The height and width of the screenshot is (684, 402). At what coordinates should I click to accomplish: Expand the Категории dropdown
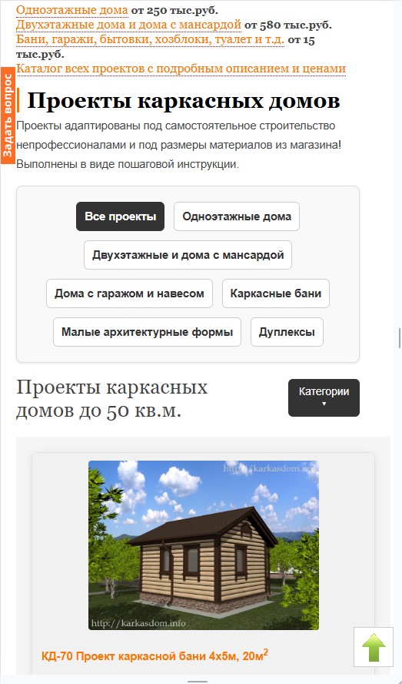(x=324, y=397)
